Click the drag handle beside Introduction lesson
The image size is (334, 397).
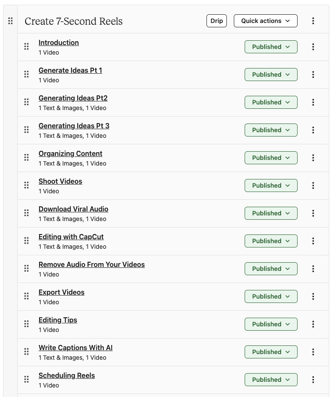point(26,47)
